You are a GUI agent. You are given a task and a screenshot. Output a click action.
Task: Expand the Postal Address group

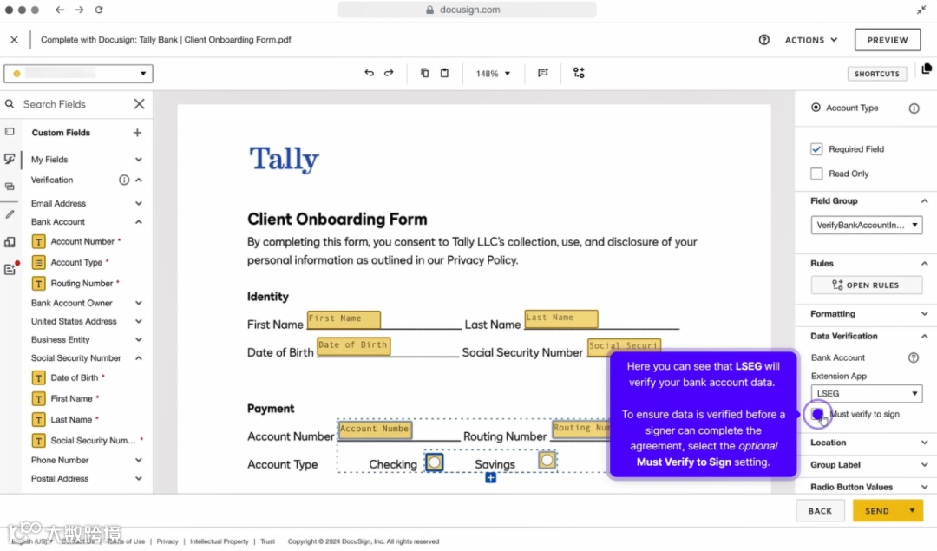click(139, 479)
